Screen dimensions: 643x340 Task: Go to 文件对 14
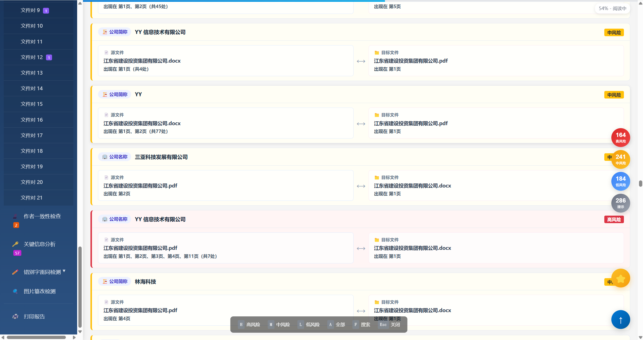pos(39,88)
